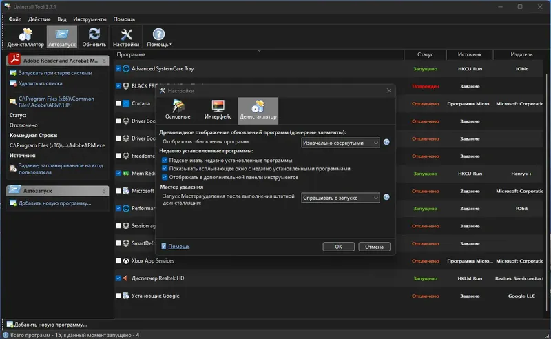Sort by the Источник column header
The height and width of the screenshot is (339, 551).
pos(470,54)
